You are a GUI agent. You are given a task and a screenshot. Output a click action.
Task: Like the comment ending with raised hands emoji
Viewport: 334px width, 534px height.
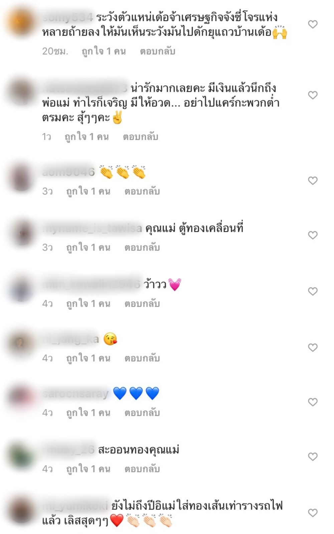coord(313,24)
